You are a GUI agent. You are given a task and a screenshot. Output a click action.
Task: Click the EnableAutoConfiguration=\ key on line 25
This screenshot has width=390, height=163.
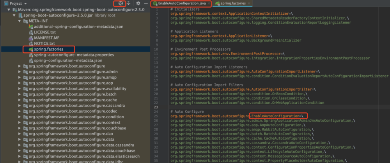click(x=277, y=116)
